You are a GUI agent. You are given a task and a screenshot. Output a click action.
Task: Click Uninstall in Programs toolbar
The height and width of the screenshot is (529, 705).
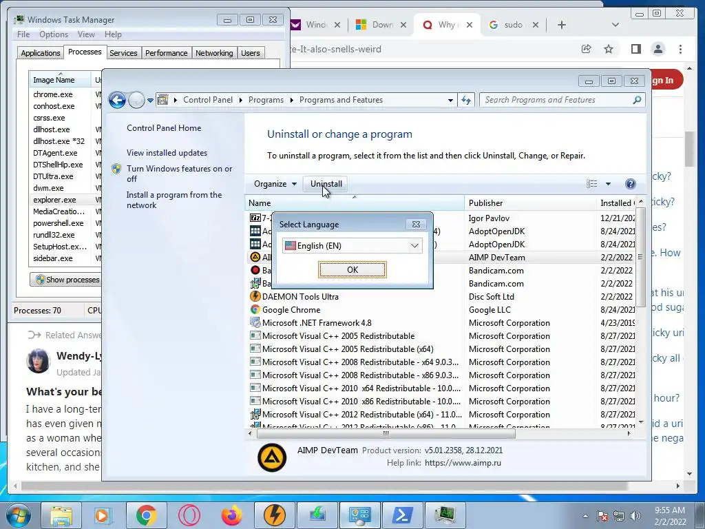pos(326,183)
